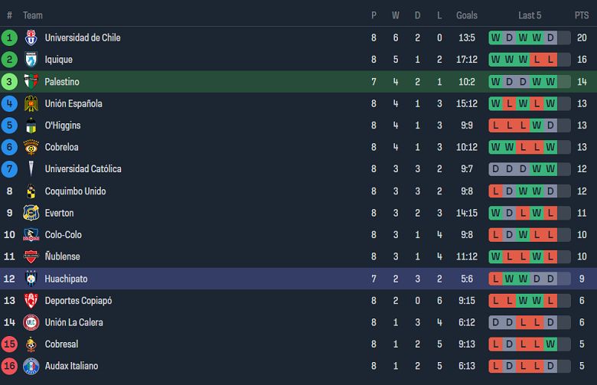Click Cobresal's green W form badge

tap(550, 344)
